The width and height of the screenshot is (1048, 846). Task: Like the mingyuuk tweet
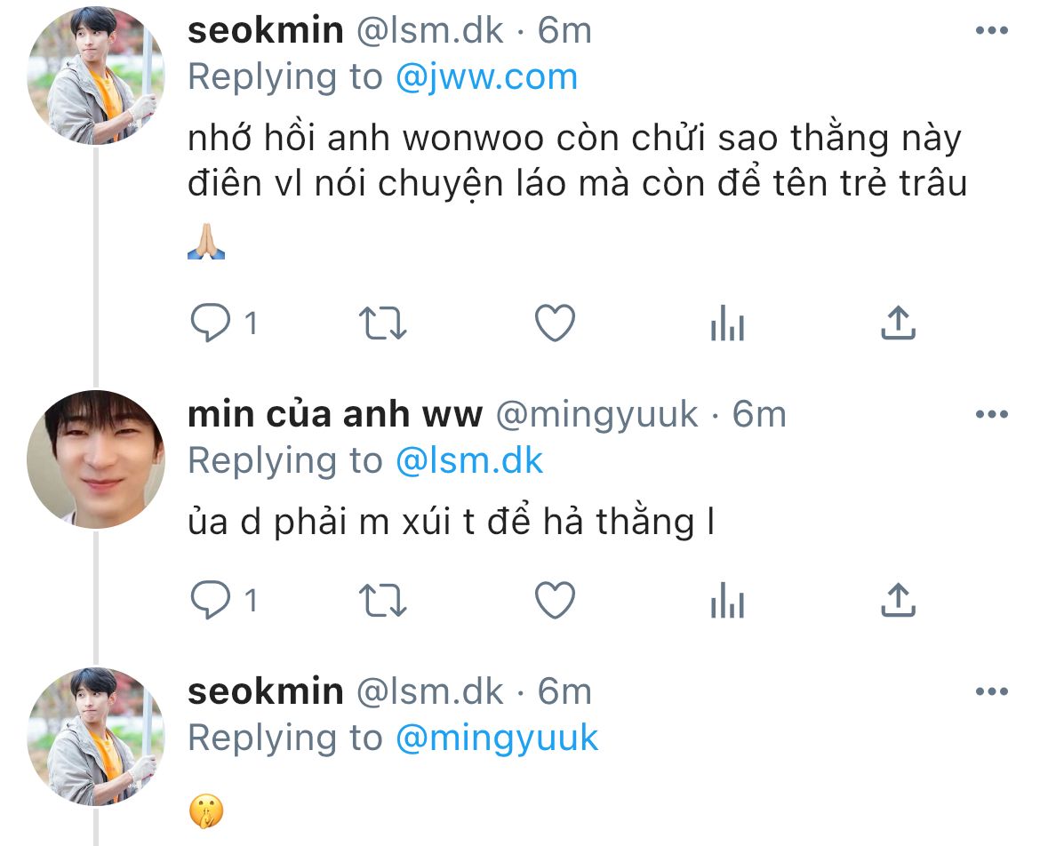[x=555, y=600]
